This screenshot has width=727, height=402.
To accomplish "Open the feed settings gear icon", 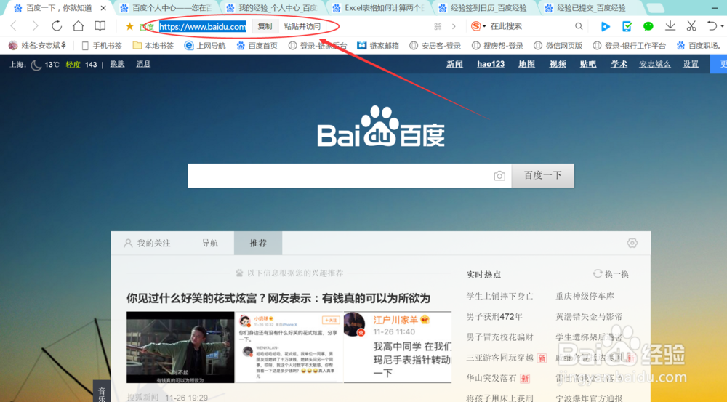I will (x=632, y=243).
